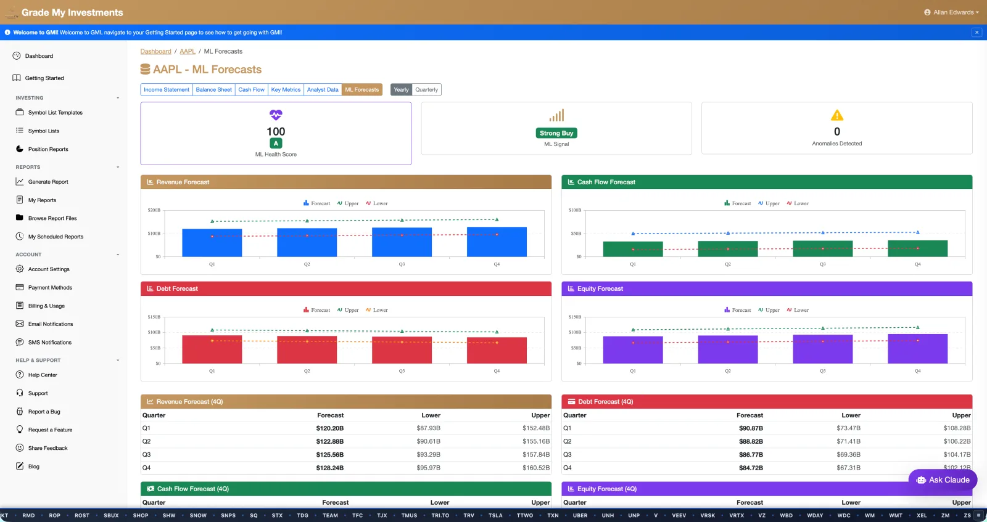
Task: Toggle Forecast series in Revenue Forecast legend
Action: [316, 203]
